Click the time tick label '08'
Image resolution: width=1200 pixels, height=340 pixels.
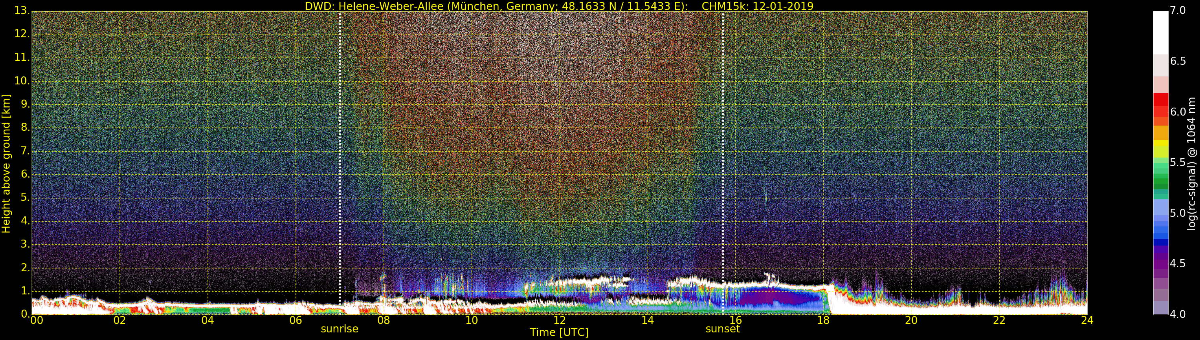coord(383,320)
